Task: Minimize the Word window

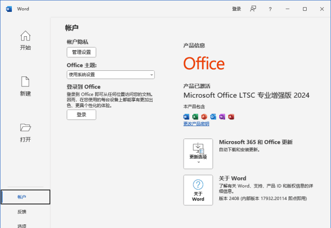Action: click(288, 9)
